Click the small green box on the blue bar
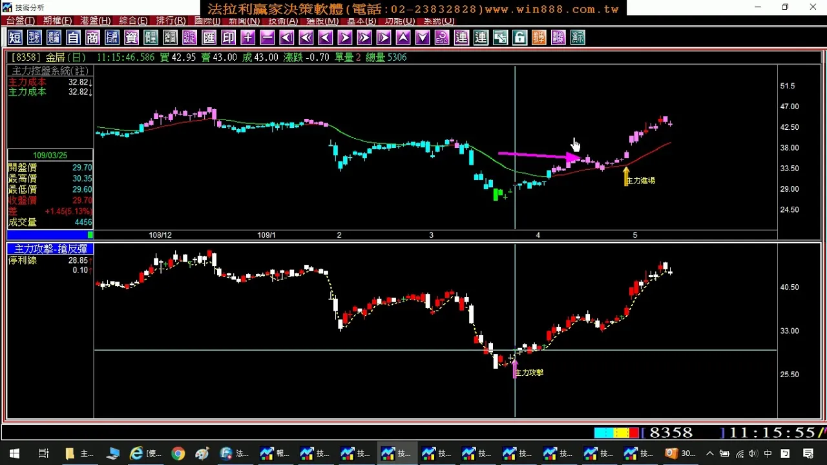 [90, 235]
